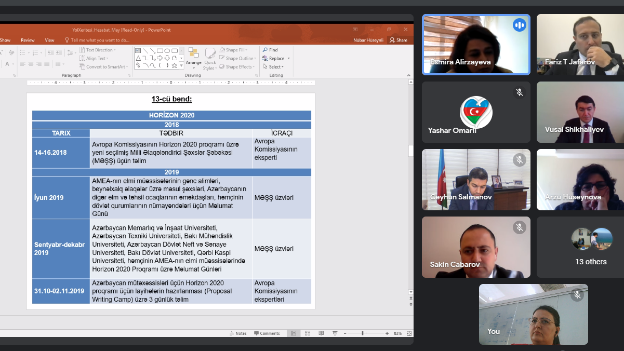Open the Find tool
The height and width of the screenshot is (351, 624).
point(270,50)
